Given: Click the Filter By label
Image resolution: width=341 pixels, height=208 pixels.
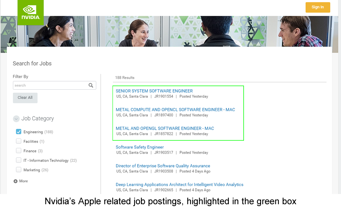Looking at the screenshot, I should [20, 76].
